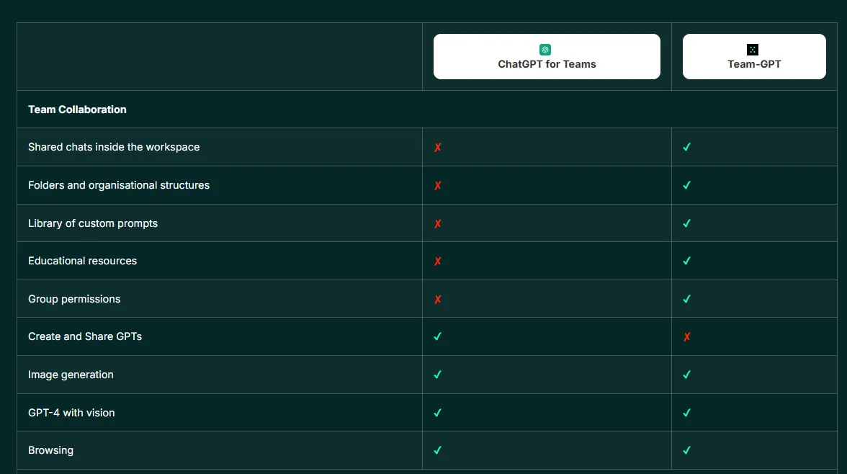Click ChatGPT checkmark for Image generation
Screen dimensions: 847x474
tap(438, 375)
